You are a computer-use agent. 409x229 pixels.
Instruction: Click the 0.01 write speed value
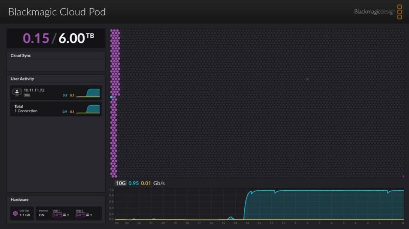pos(146,183)
